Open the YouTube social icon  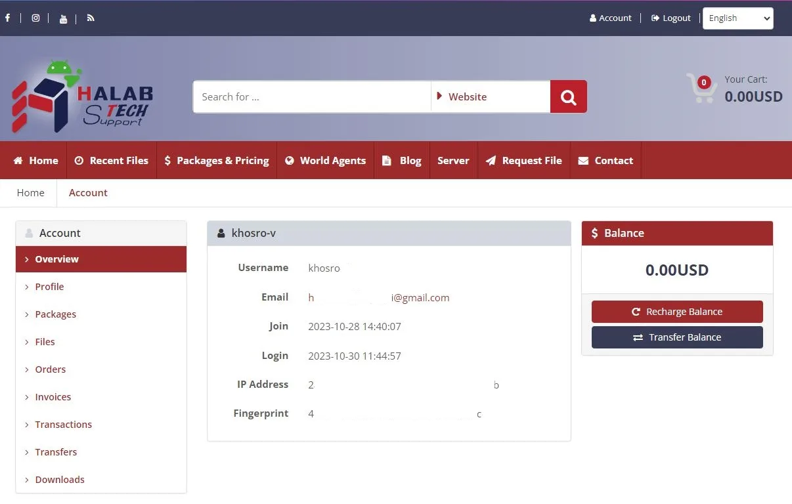63,19
